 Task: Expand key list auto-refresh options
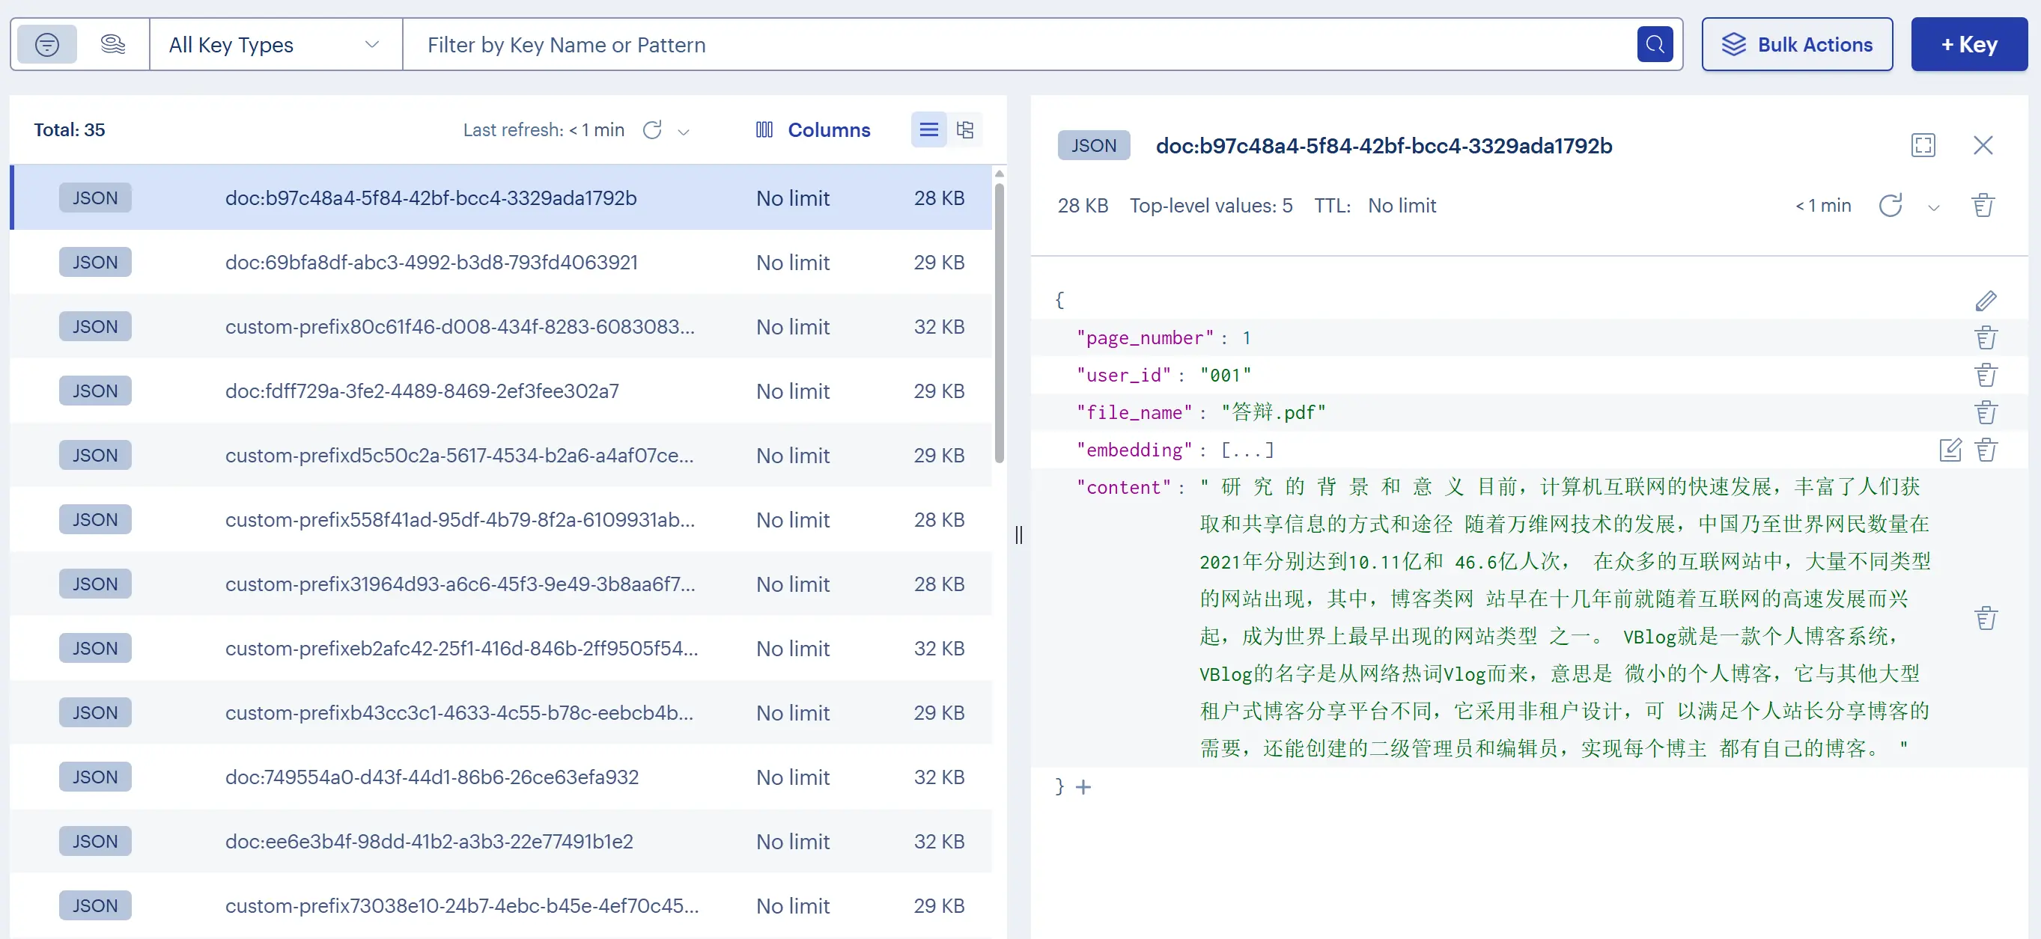684,132
